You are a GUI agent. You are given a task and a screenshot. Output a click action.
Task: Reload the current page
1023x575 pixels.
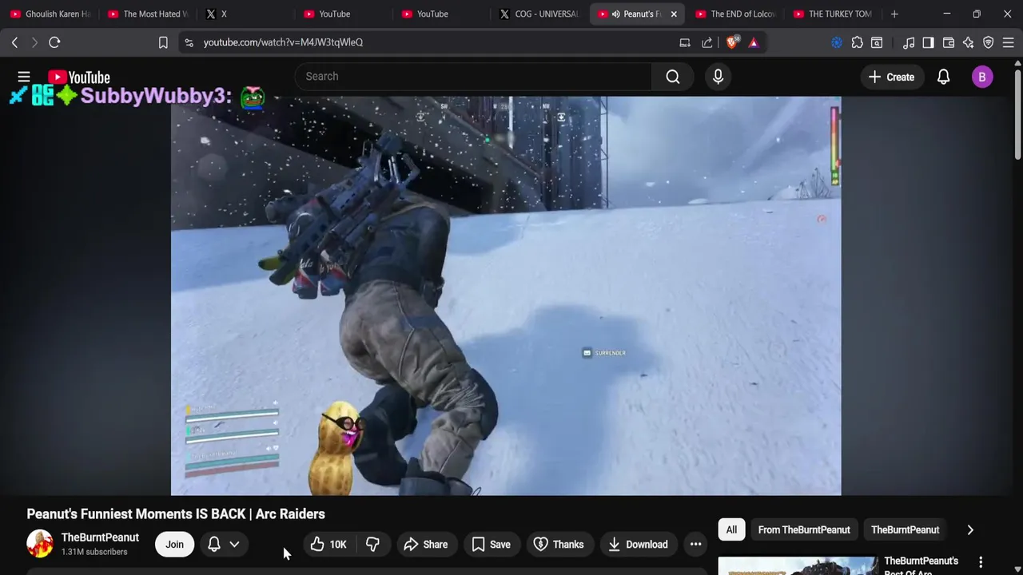pyautogui.click(x=54, y=42)
